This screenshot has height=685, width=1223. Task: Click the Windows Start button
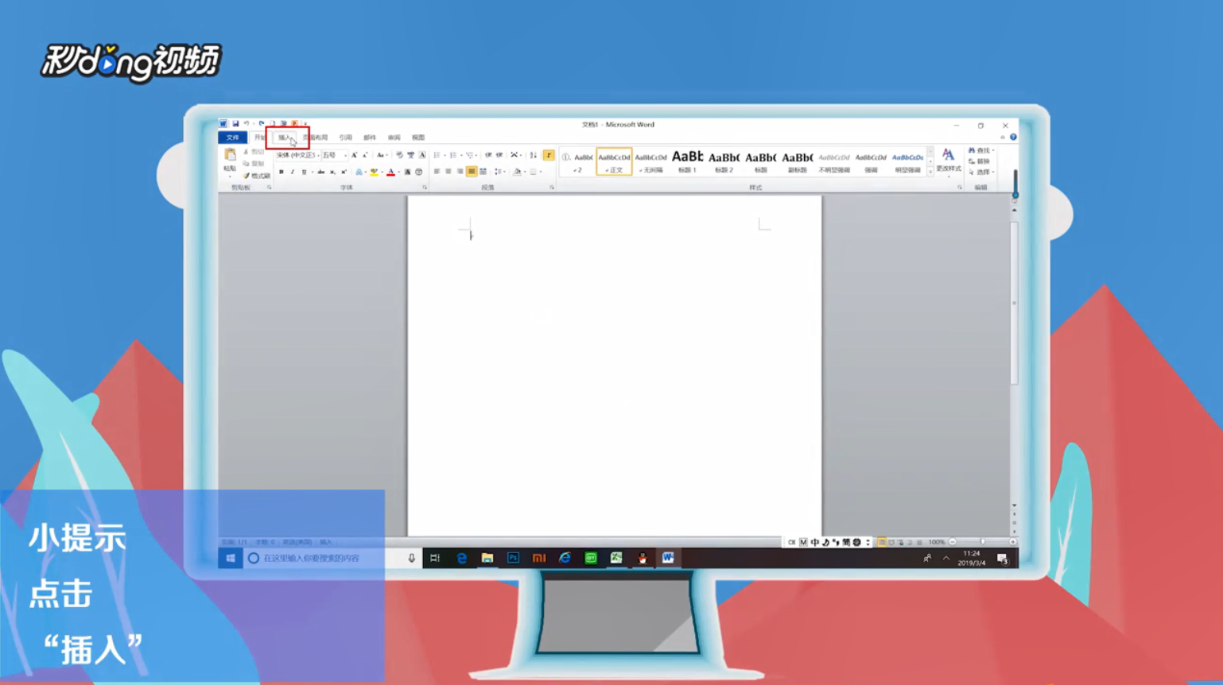[x=231, y=558]
